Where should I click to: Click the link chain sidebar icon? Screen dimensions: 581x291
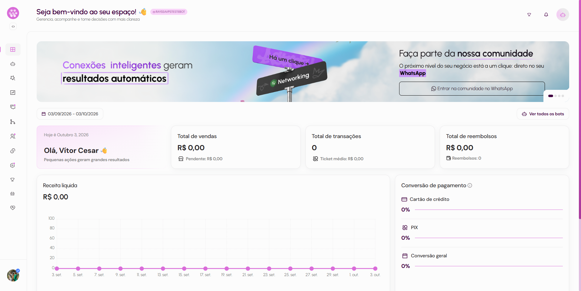(13, 151)
